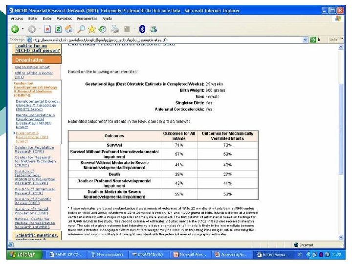
Task: Open Pregnancy & Perinatology (PP) Branch link
Action: tap(32, 137)
